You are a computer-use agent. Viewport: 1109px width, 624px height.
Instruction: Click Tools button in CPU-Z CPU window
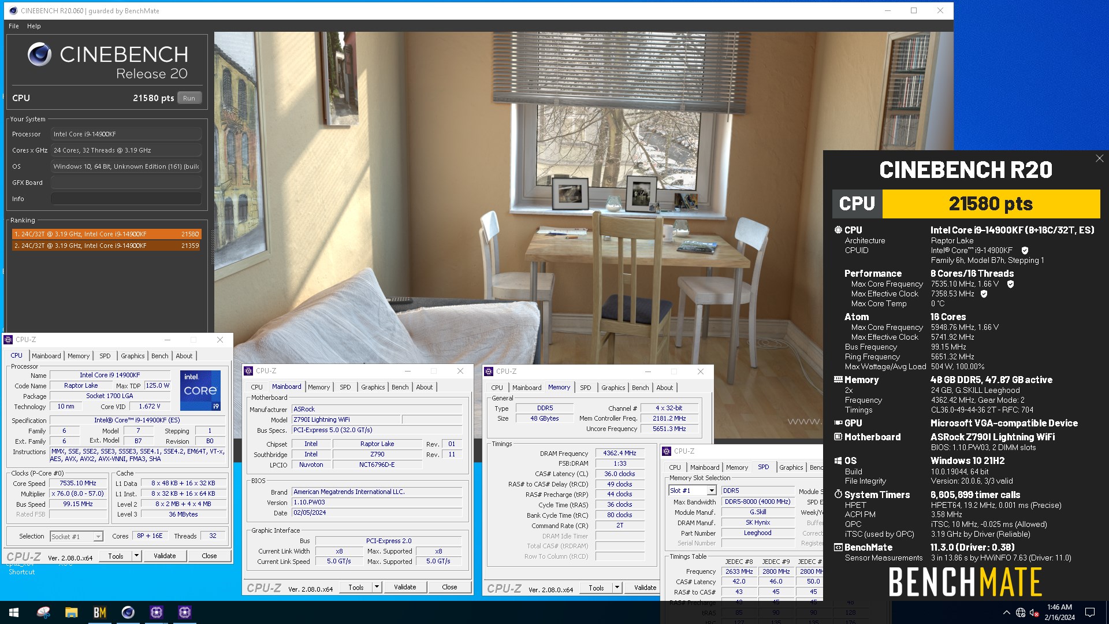pyautogui.click(x=116, y=556)
